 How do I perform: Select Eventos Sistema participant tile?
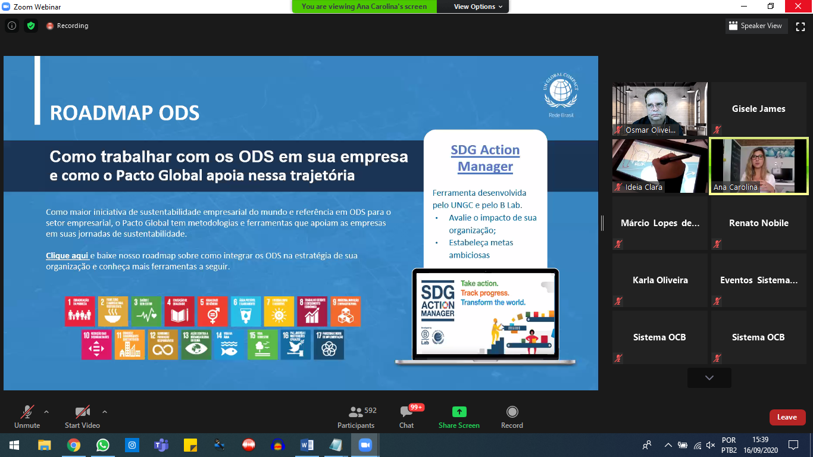[x=759, y=280]
